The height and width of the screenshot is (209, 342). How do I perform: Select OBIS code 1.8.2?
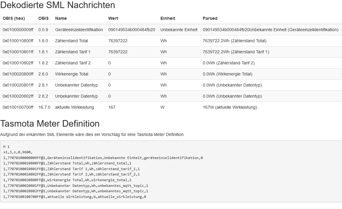pyautogui.click(x=43, y=63)
